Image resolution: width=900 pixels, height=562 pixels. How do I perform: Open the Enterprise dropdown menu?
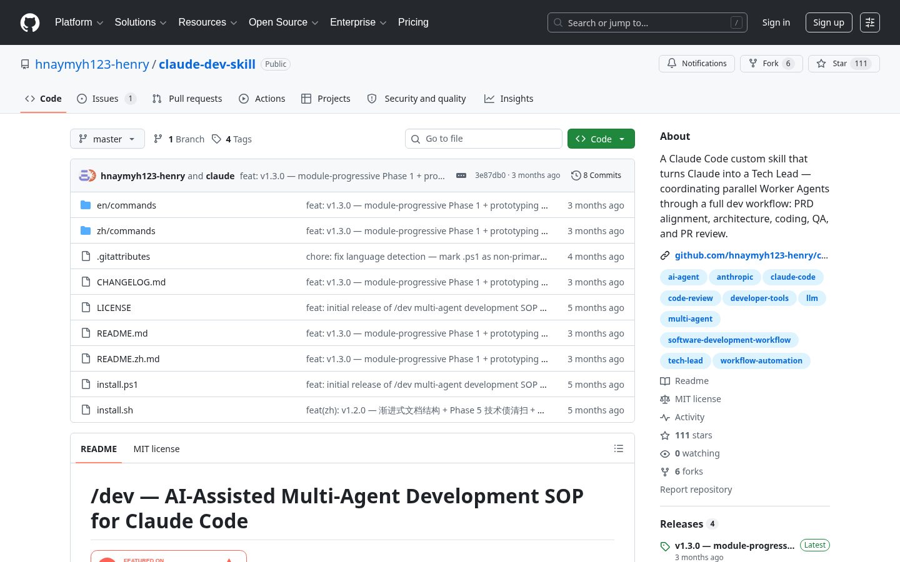point(358,22)
